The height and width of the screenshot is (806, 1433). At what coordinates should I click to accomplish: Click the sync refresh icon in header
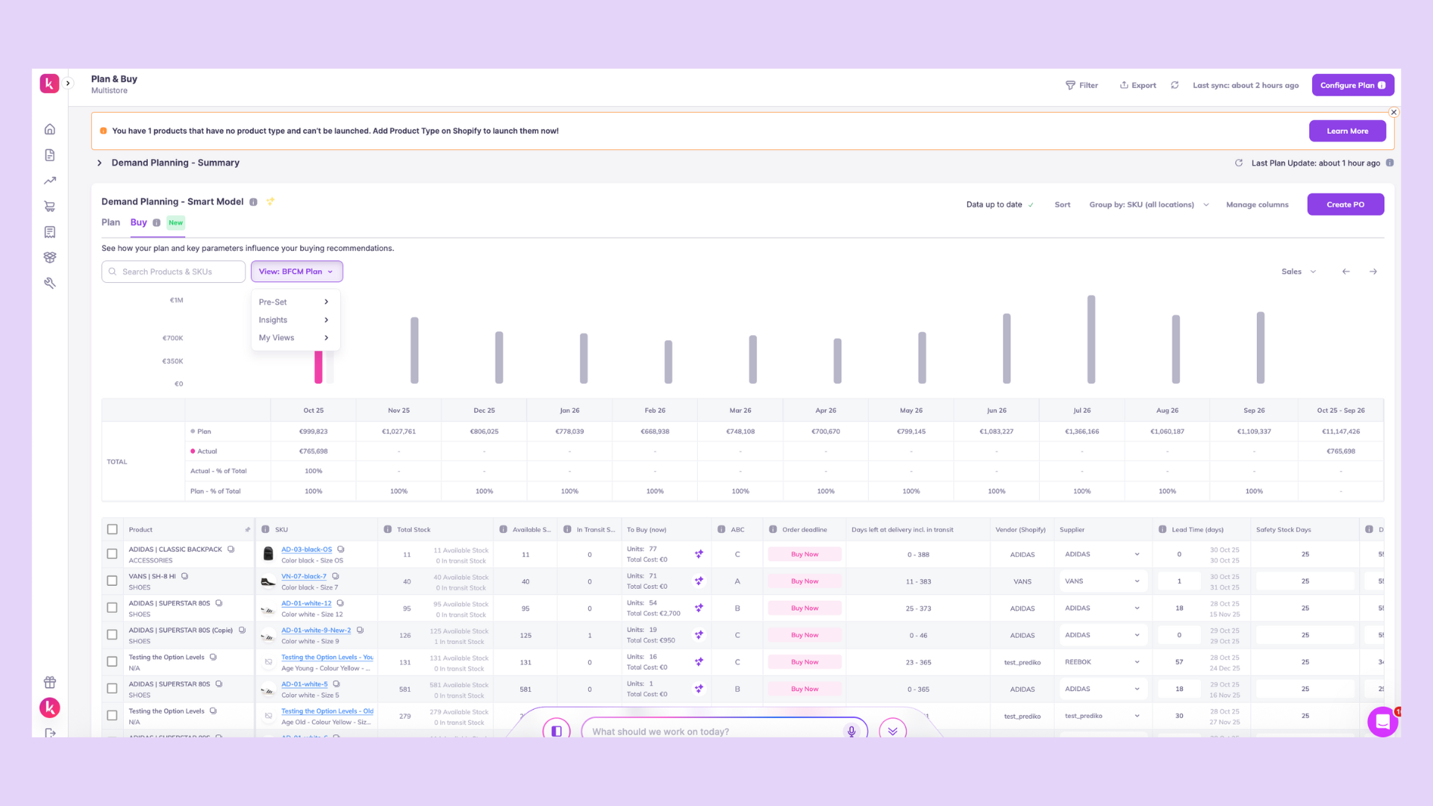click(1175, 85)
